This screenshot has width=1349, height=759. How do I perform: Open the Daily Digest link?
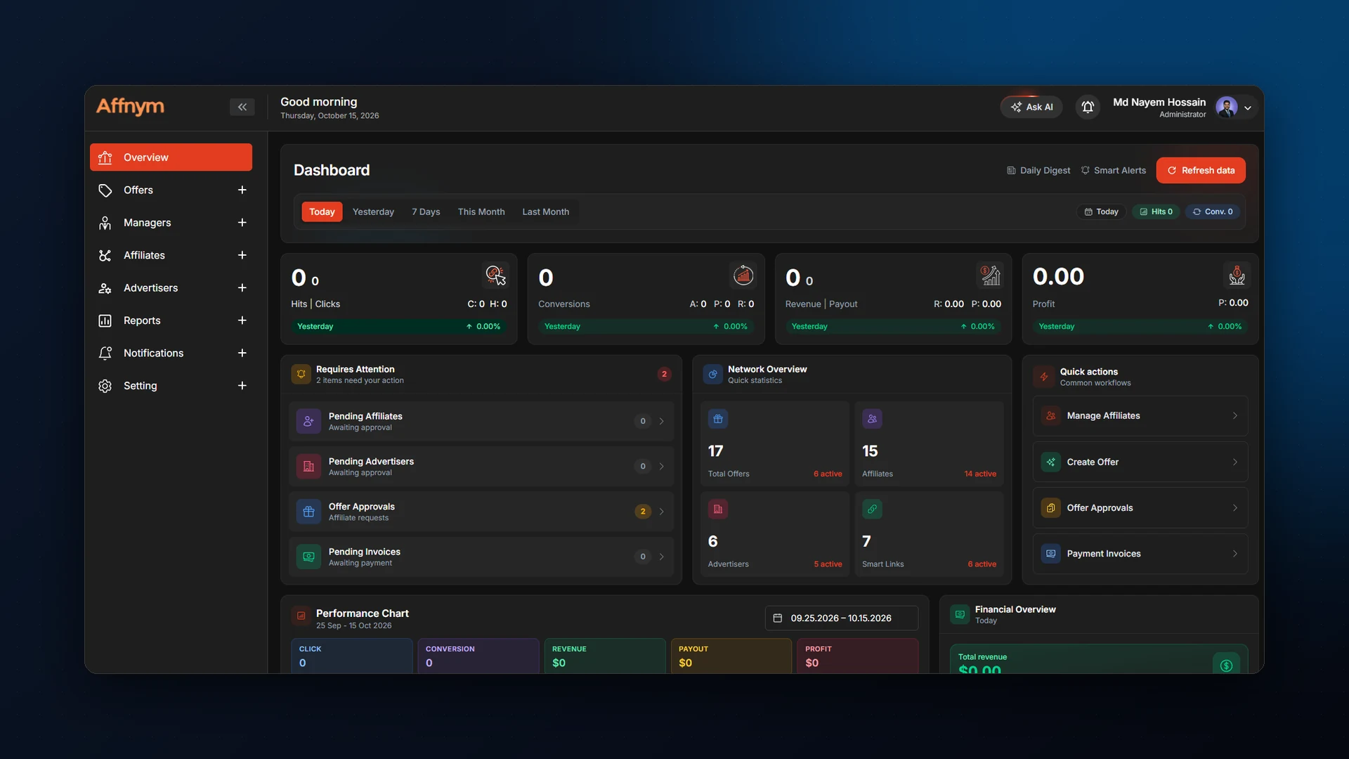click(x=1038, y=170)
